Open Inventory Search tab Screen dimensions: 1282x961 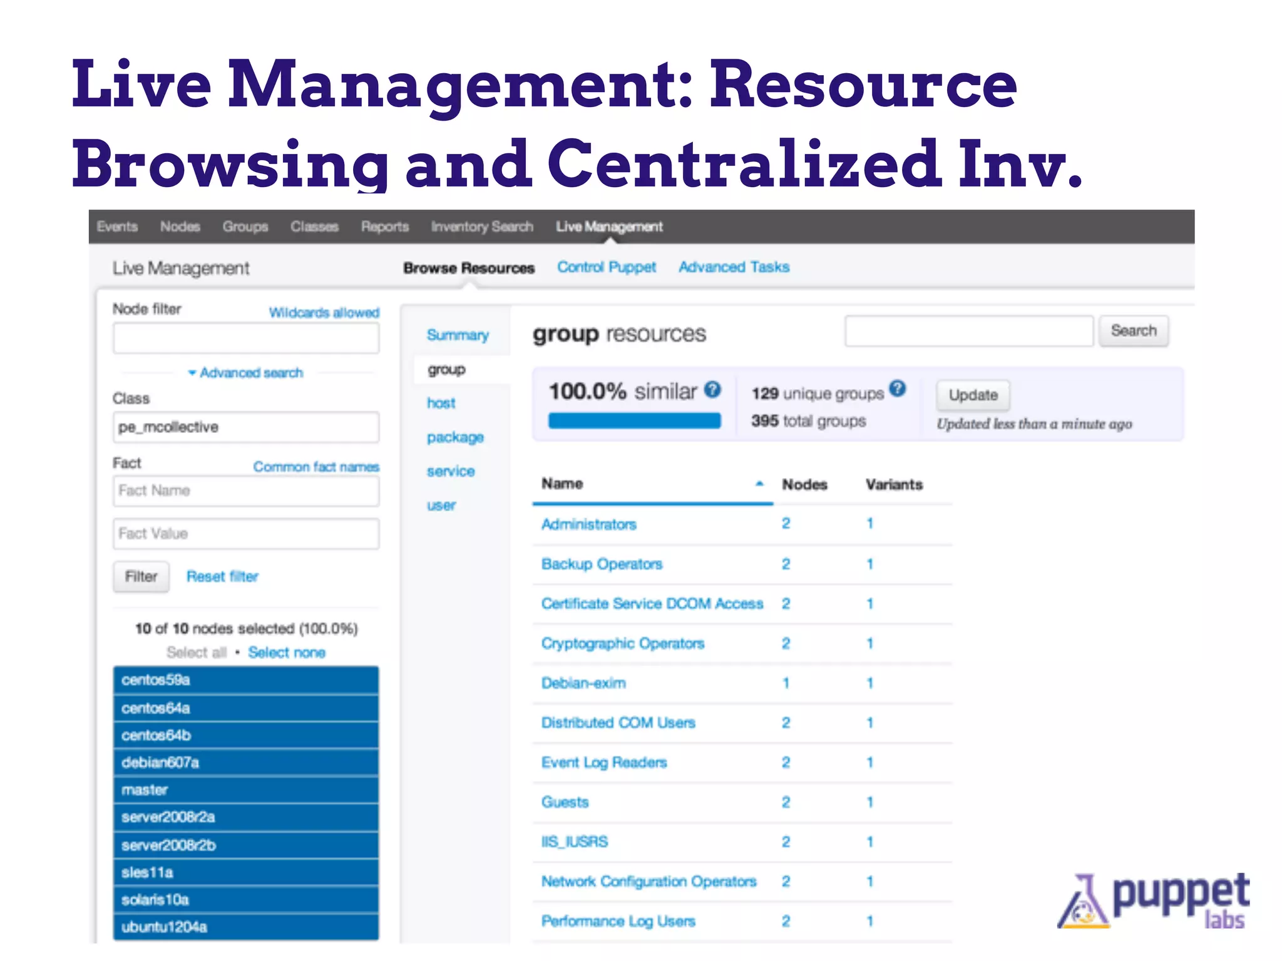click(482, 226)
